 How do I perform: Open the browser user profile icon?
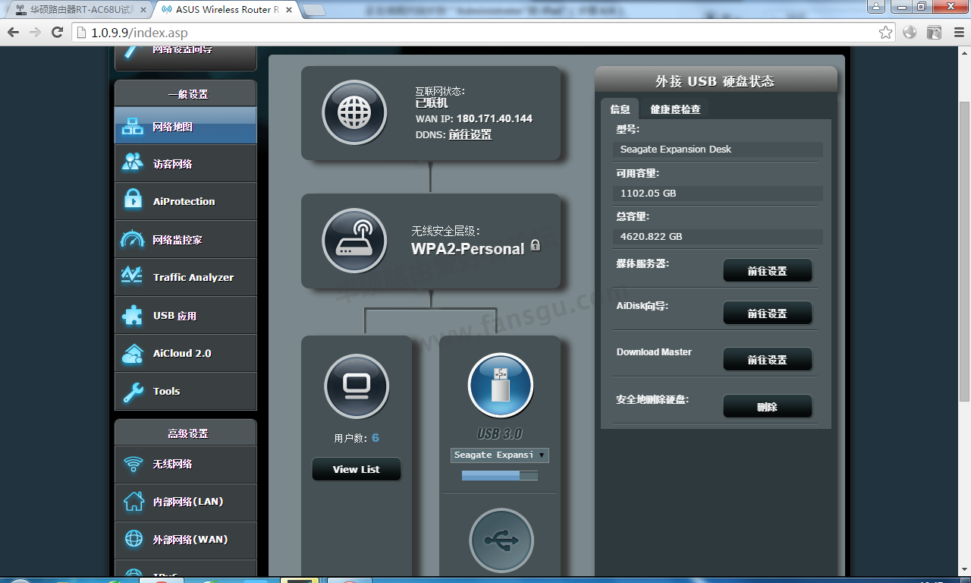(876, 6)
